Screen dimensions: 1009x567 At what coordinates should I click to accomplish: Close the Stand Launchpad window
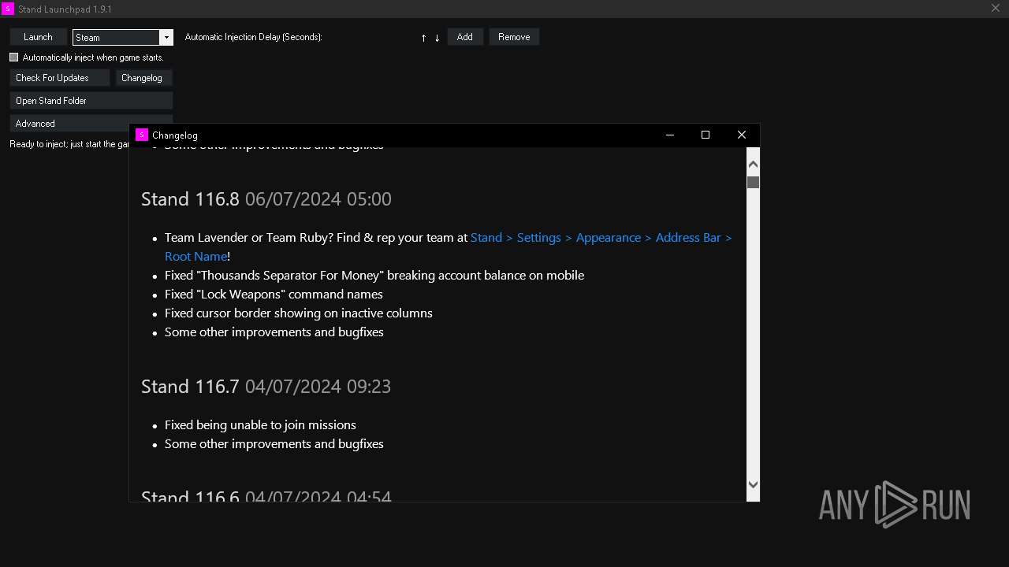(995, 9)
